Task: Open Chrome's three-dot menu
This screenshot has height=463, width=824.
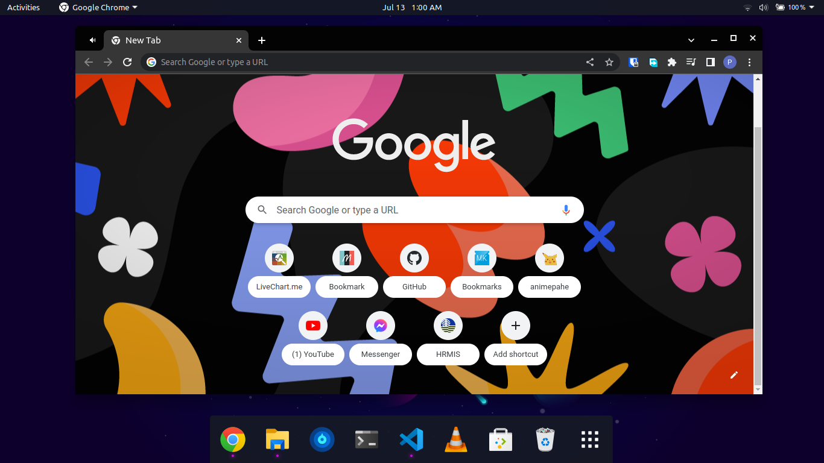Action: (x=749, y=62)
